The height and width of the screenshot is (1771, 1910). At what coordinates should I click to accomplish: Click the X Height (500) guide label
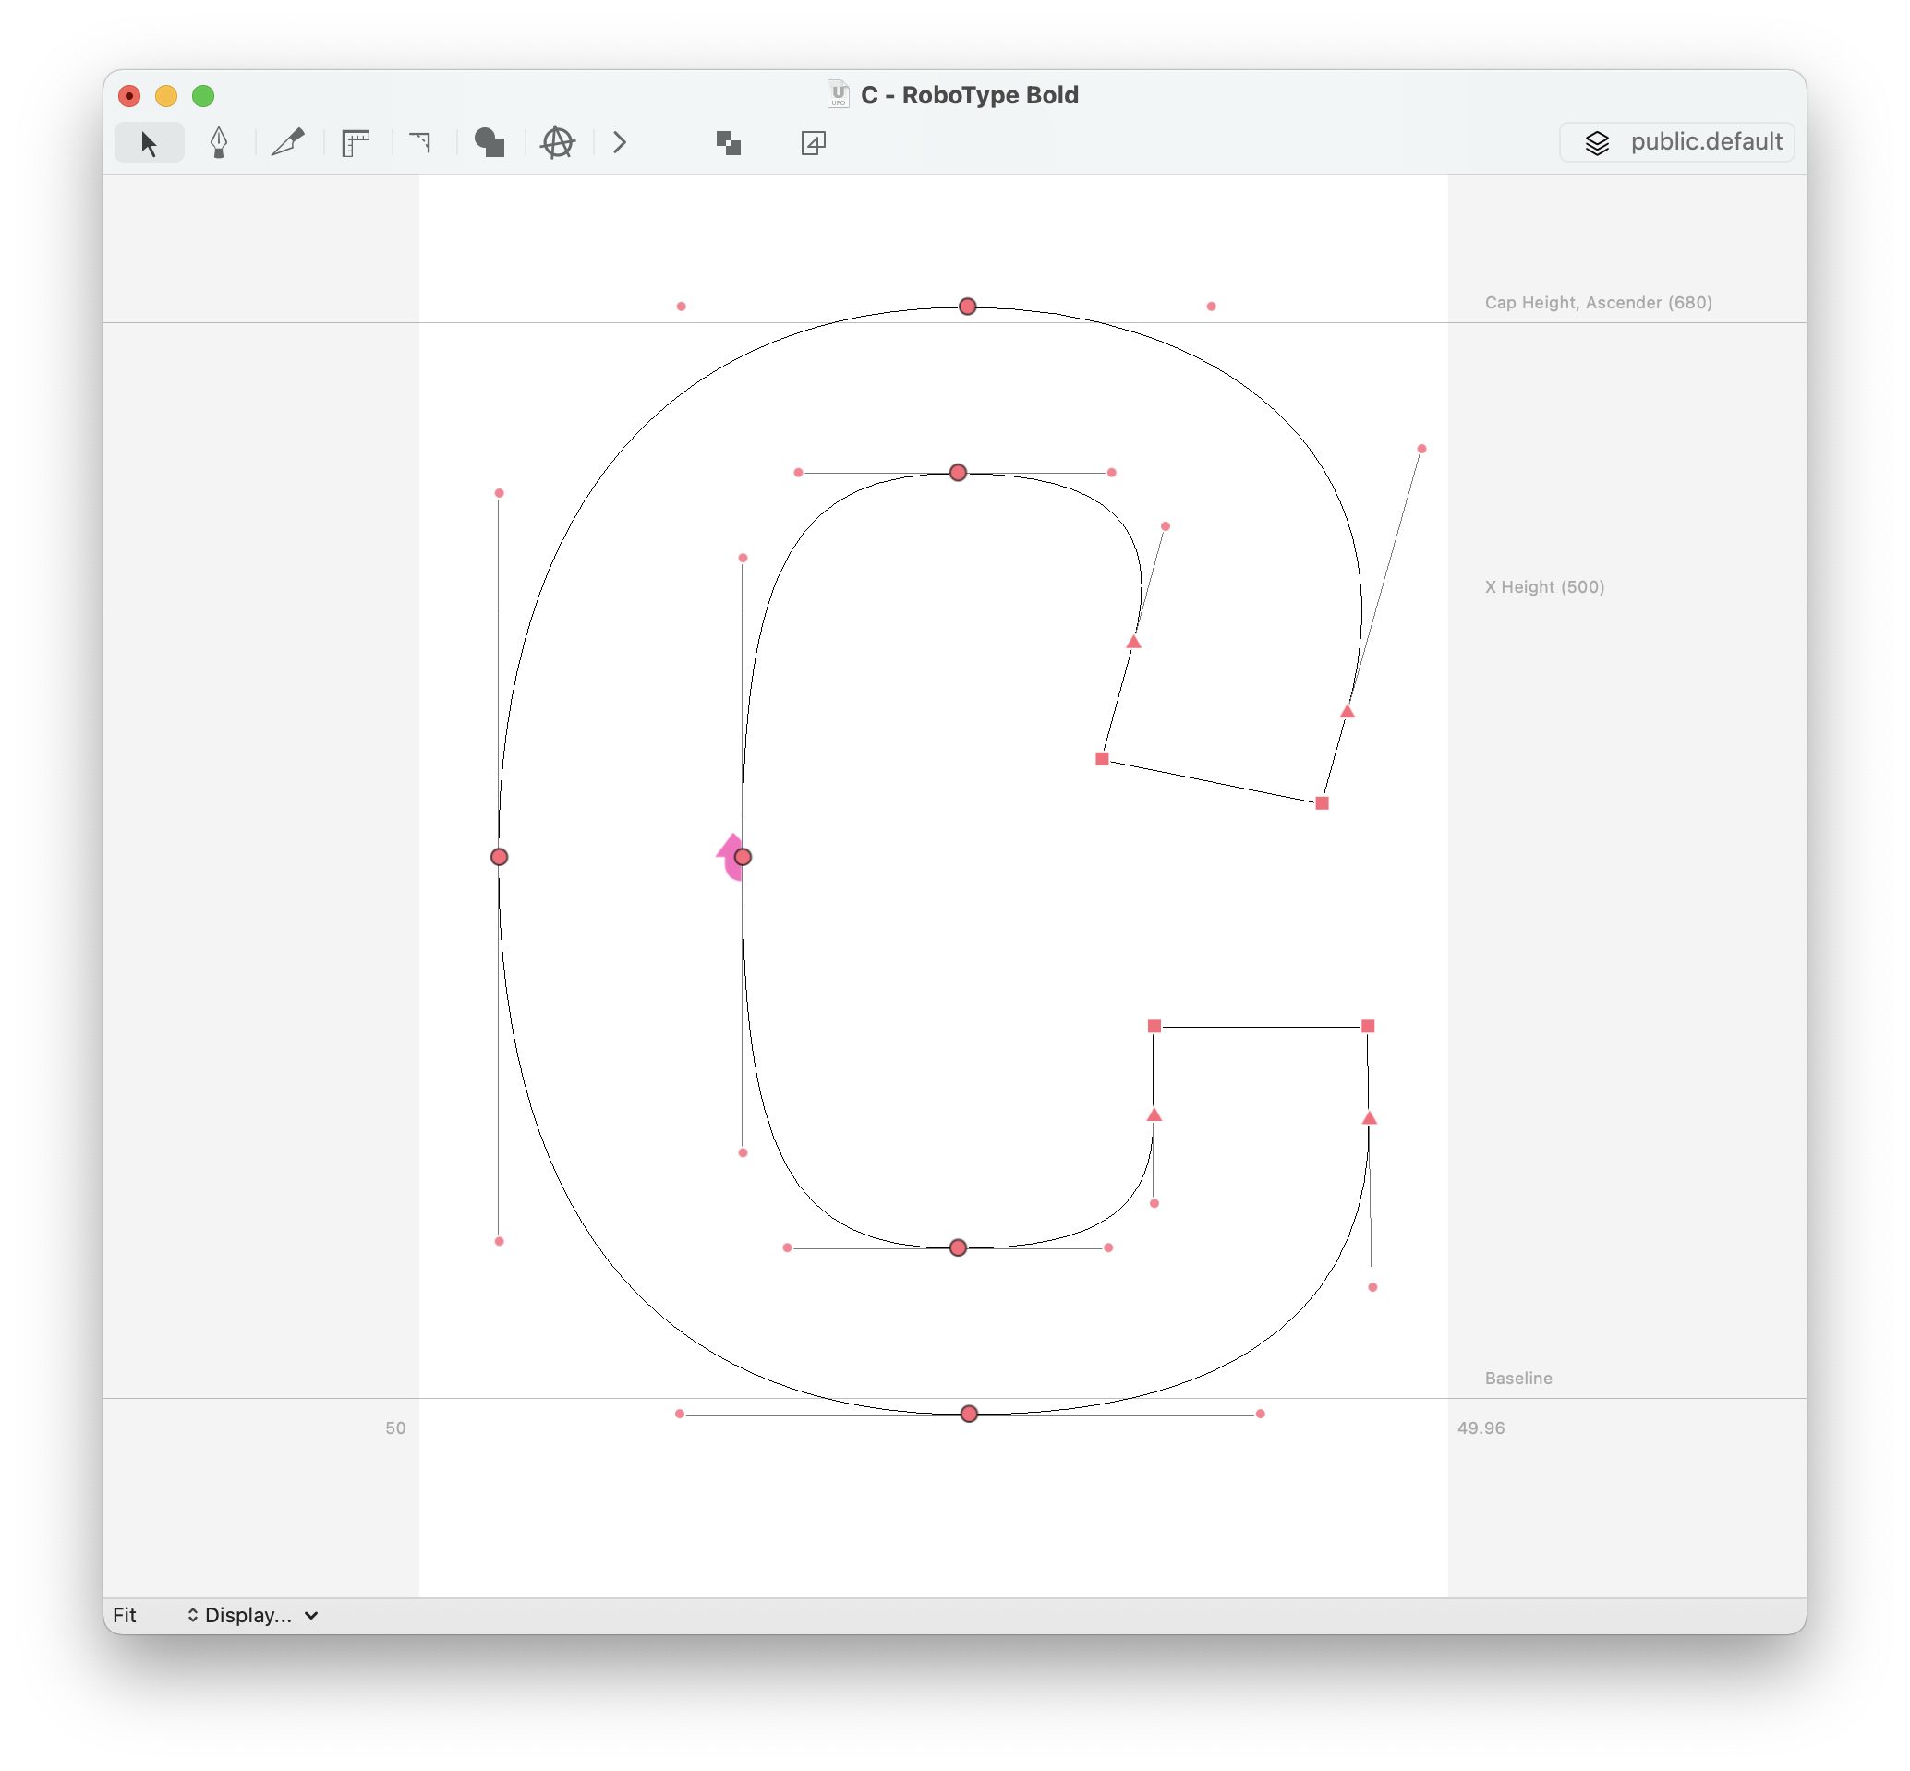[x=1544, y=586]
